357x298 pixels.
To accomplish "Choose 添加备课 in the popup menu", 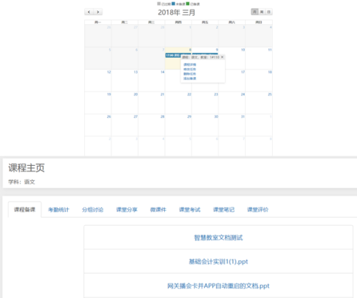I will (190, 79).
